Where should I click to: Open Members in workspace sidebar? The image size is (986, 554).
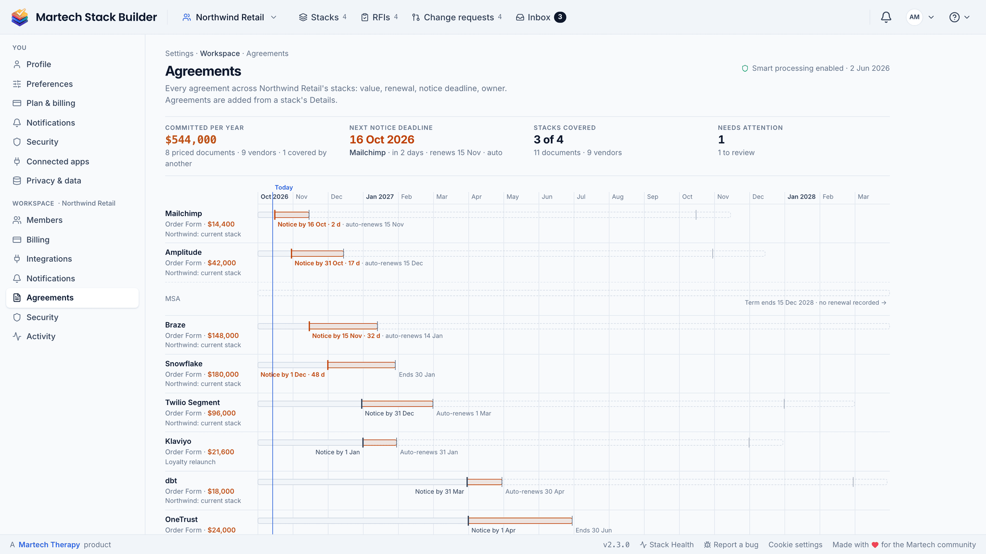tap(72, 220)
